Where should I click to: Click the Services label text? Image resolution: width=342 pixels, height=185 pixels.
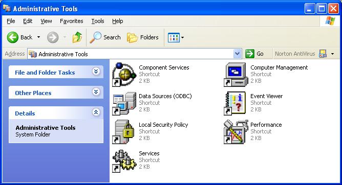pos(149,153)
